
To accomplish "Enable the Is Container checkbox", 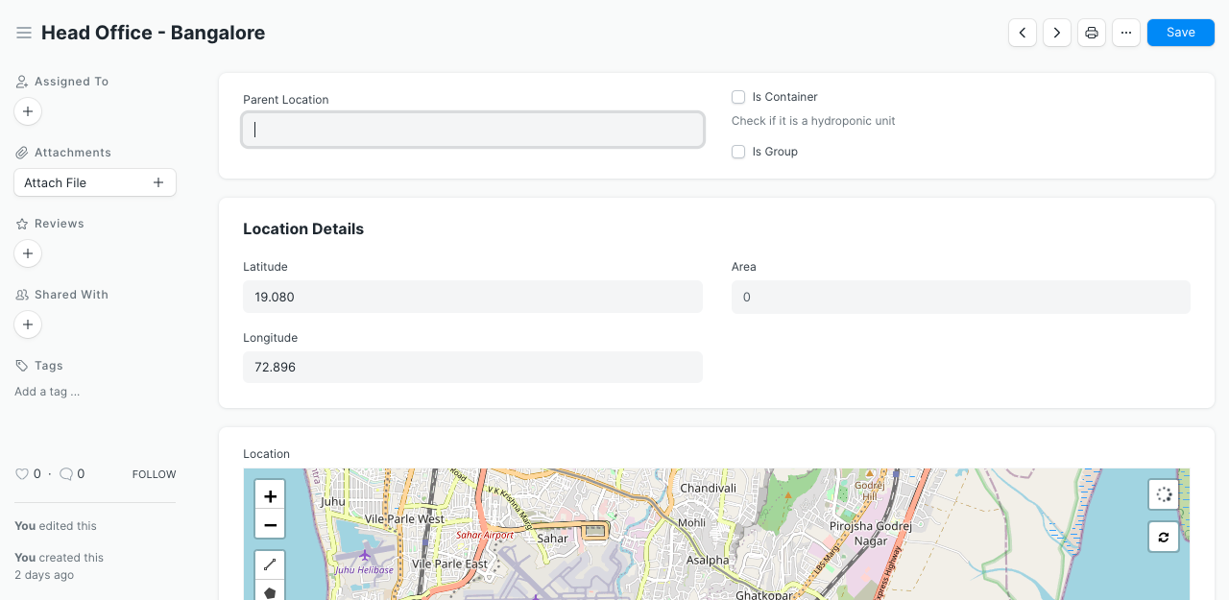I will (738, 97).
